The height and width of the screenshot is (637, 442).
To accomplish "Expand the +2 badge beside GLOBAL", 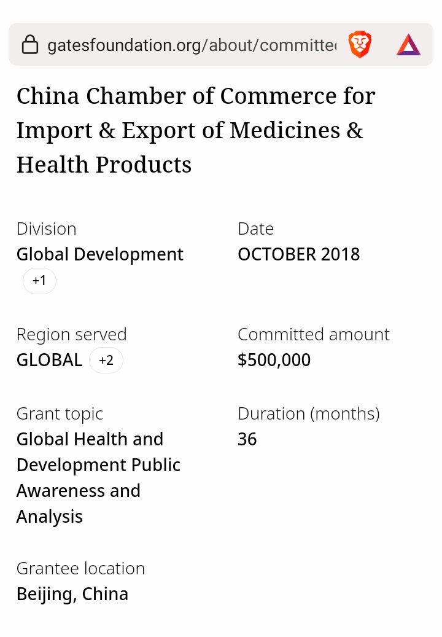I will coord(106,360).
